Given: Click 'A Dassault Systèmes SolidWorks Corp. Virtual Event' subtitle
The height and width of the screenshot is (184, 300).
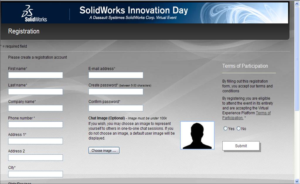Looking at the screenshot, I should point(133,18).
